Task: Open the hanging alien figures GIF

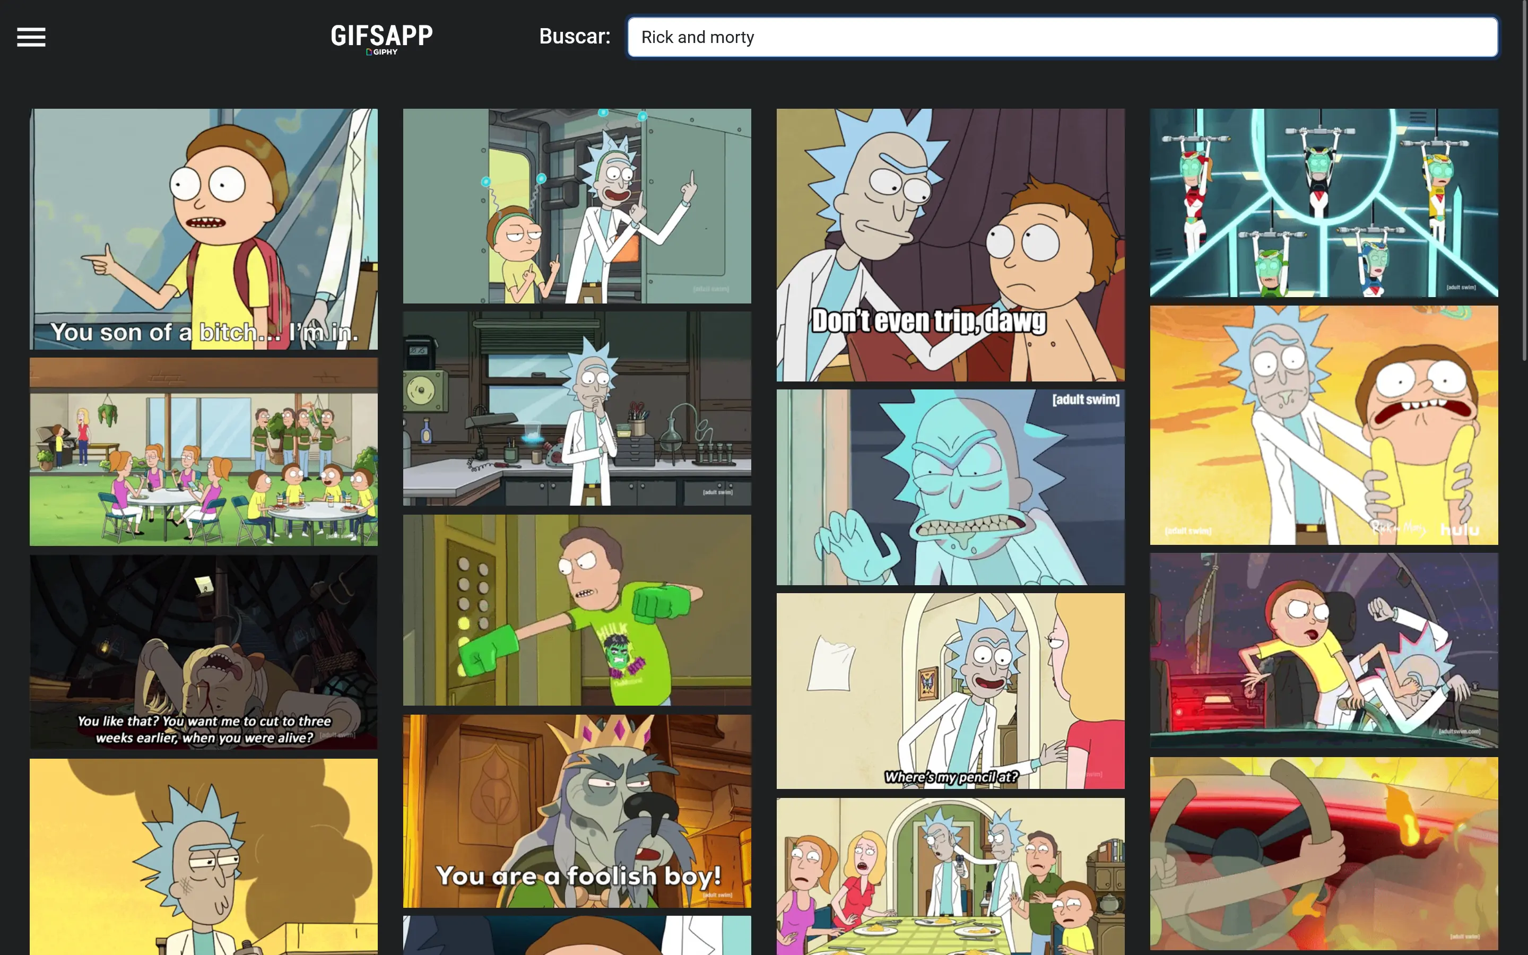Action: (1323, 203)
